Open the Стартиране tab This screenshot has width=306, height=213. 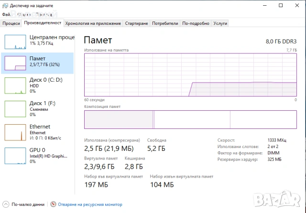(136, 23)
